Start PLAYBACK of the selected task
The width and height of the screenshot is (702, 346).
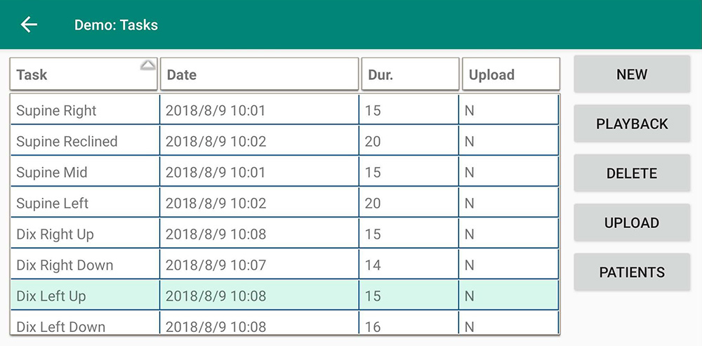(632, 124)
